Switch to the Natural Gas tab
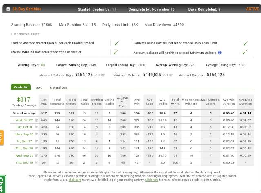 (x=59, y=87)
